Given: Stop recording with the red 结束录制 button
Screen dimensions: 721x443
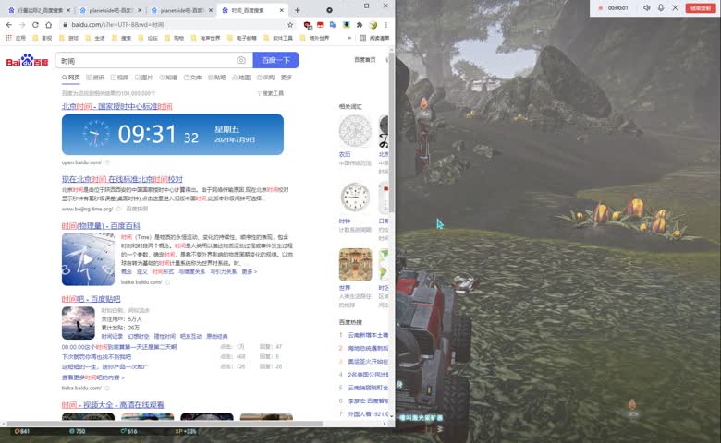Looking at the screenshot, I should coord(701,8).
